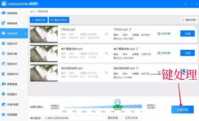Click the app logo icon in title bar
The width and height of the screenshot is (199, 121).
click(4, 4)
